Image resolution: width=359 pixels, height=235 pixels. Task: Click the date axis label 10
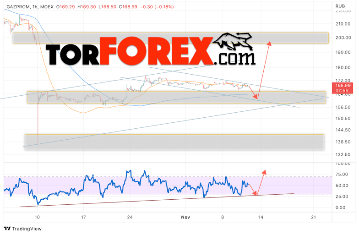pos(37,217)
